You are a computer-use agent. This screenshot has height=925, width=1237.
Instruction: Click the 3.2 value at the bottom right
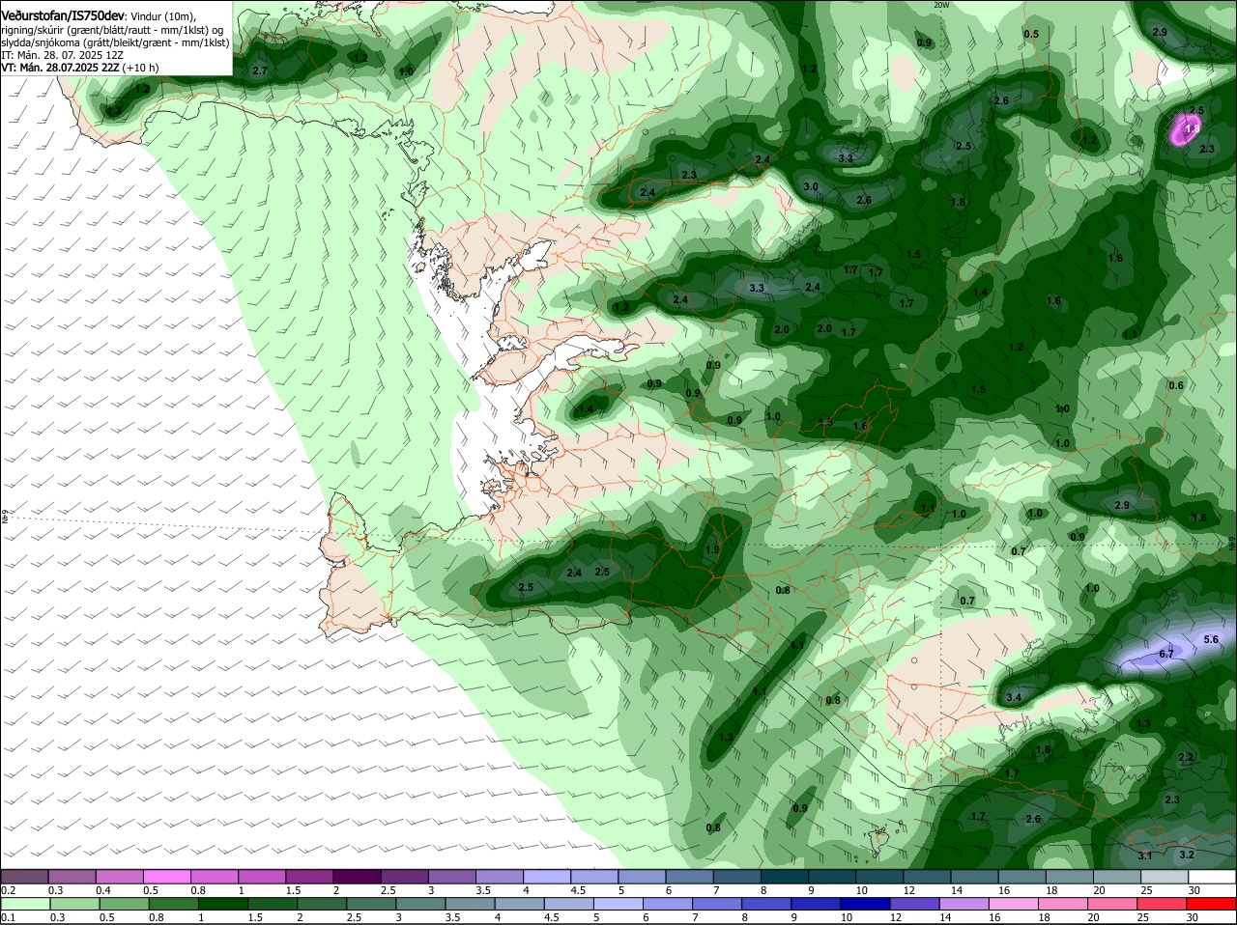coord(1188,855)
